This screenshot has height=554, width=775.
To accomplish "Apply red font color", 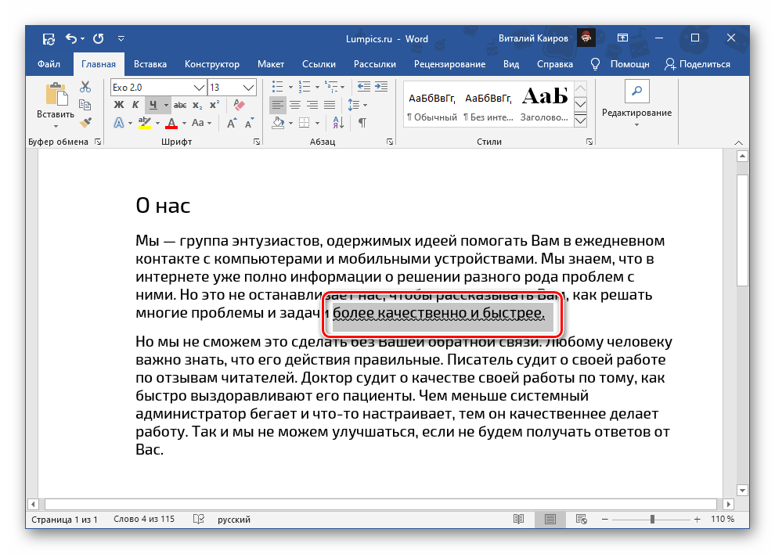I will [x=171, y=123].
